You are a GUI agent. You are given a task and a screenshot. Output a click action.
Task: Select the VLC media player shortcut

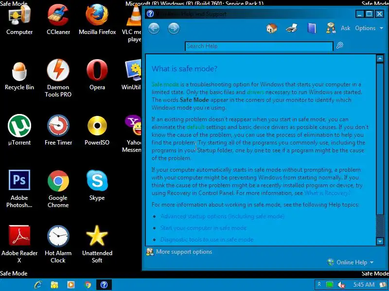(132, 23)
